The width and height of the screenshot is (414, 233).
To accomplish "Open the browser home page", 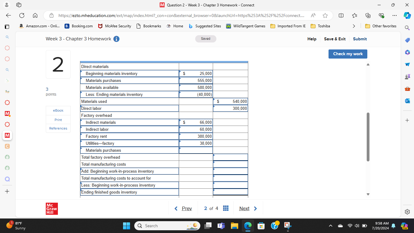I will click(x=35, y=15).
